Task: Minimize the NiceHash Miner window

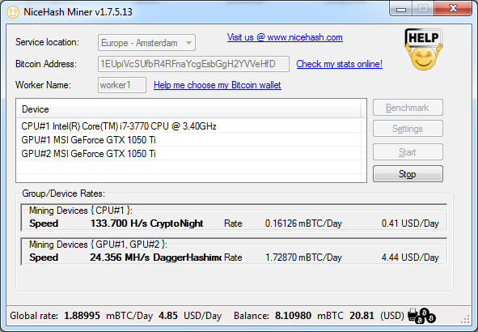Action: pyautogui.click(x=401, y=9)
